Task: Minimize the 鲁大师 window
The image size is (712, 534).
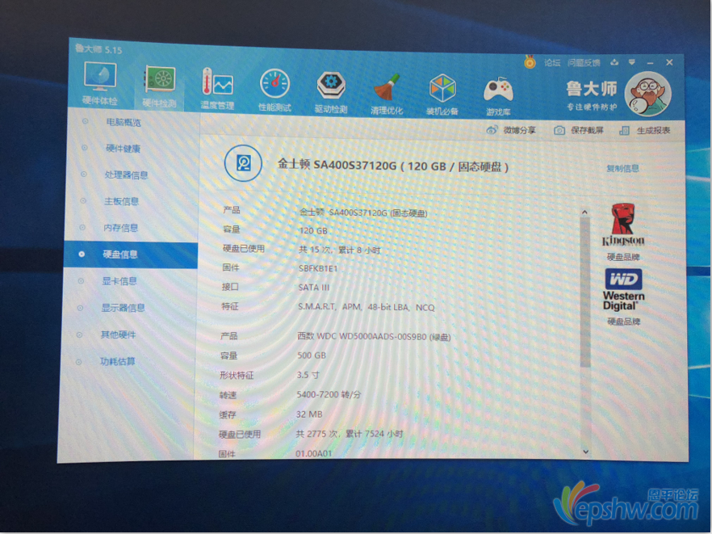Action: pos(650,63)
